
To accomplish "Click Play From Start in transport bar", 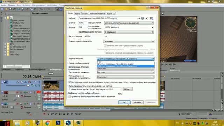I will click(x=52, y=114).
